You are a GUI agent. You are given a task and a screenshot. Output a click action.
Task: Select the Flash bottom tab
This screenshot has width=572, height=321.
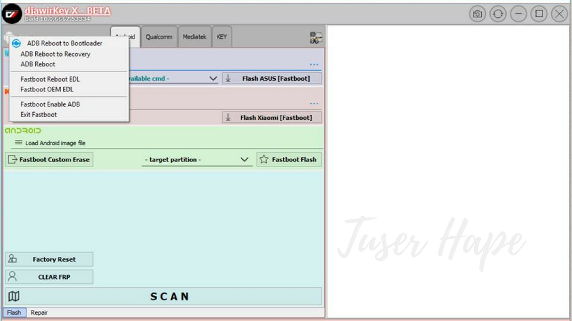(14, 313)
